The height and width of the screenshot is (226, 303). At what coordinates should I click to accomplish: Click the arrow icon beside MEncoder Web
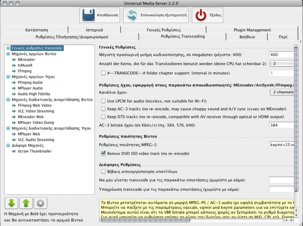14,117
